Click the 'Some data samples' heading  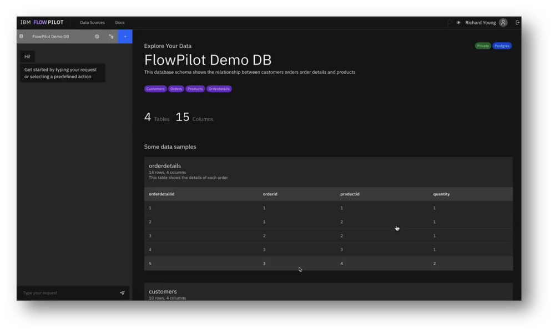tap(170, 147)
